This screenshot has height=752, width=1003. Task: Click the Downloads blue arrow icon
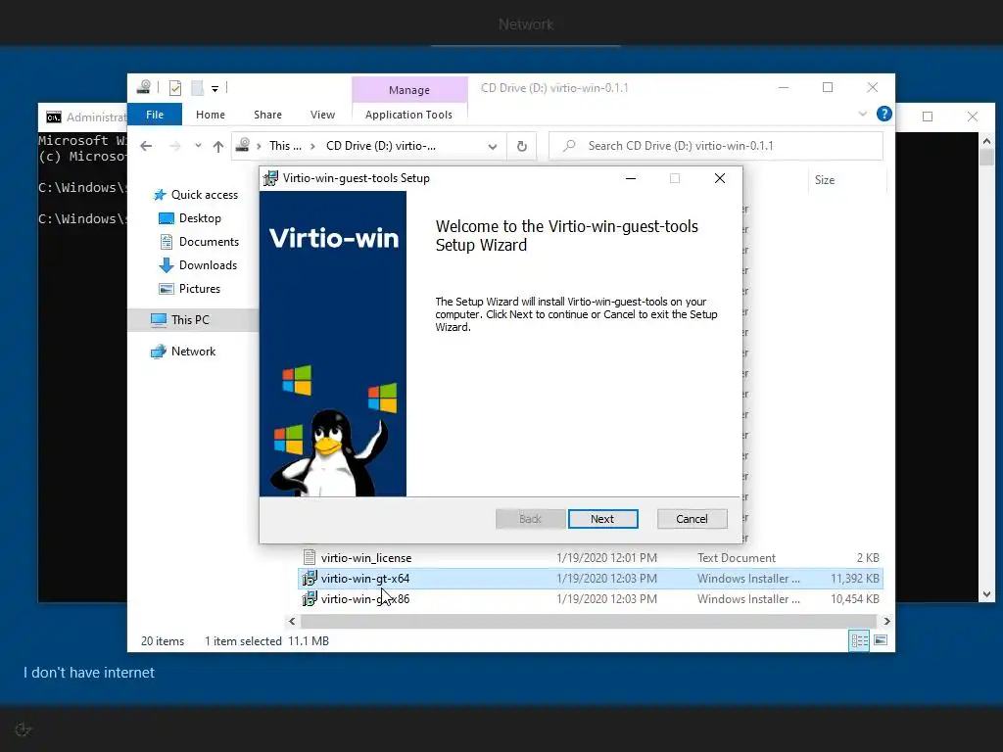167,265
